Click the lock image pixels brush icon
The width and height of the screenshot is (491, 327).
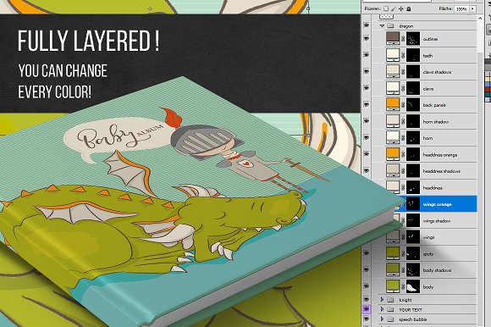(x=394, y=8)
